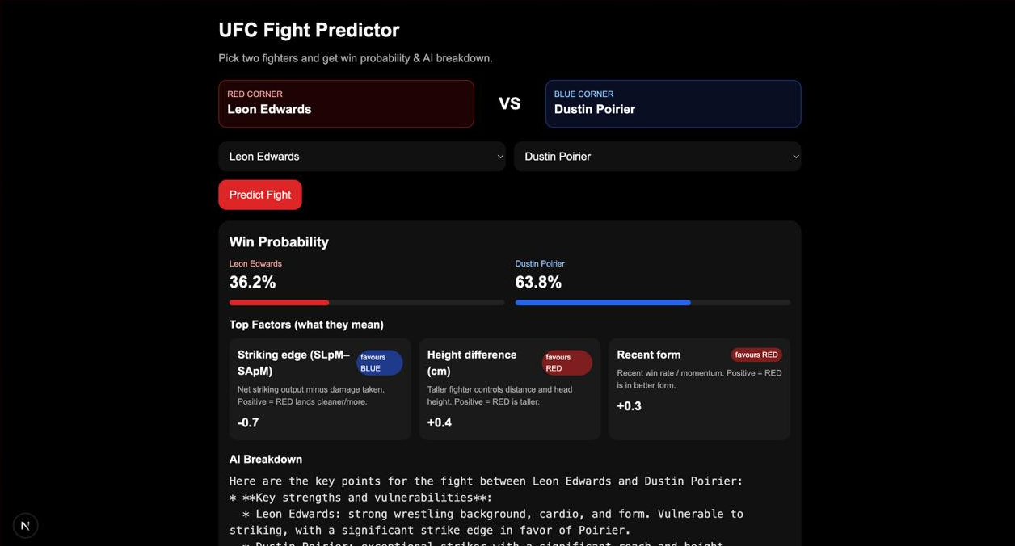Viewport: 1015px width, 546px height.
Task: Click the circular N logo icon
Action: click(x=25, y=525)
